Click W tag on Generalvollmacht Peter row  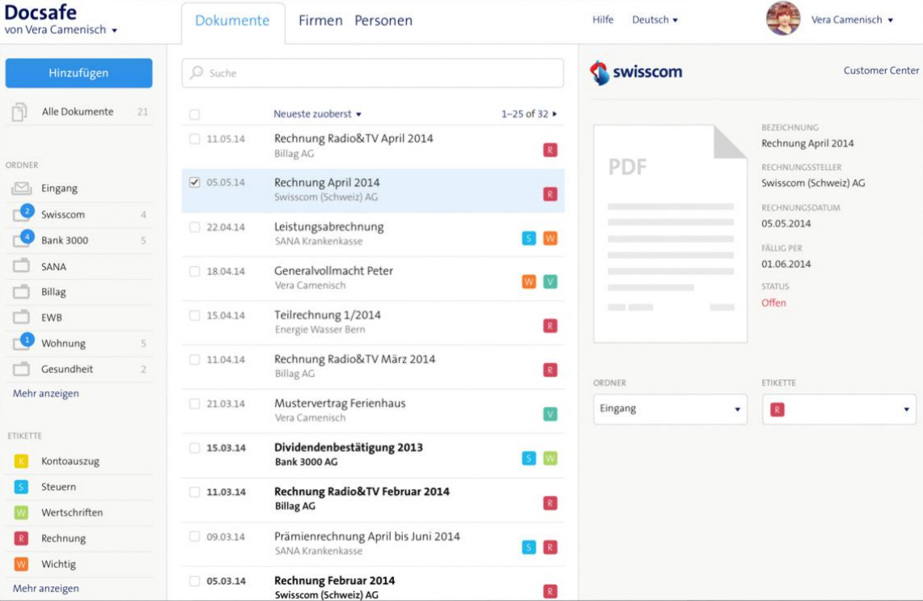[x=528, y=282]
